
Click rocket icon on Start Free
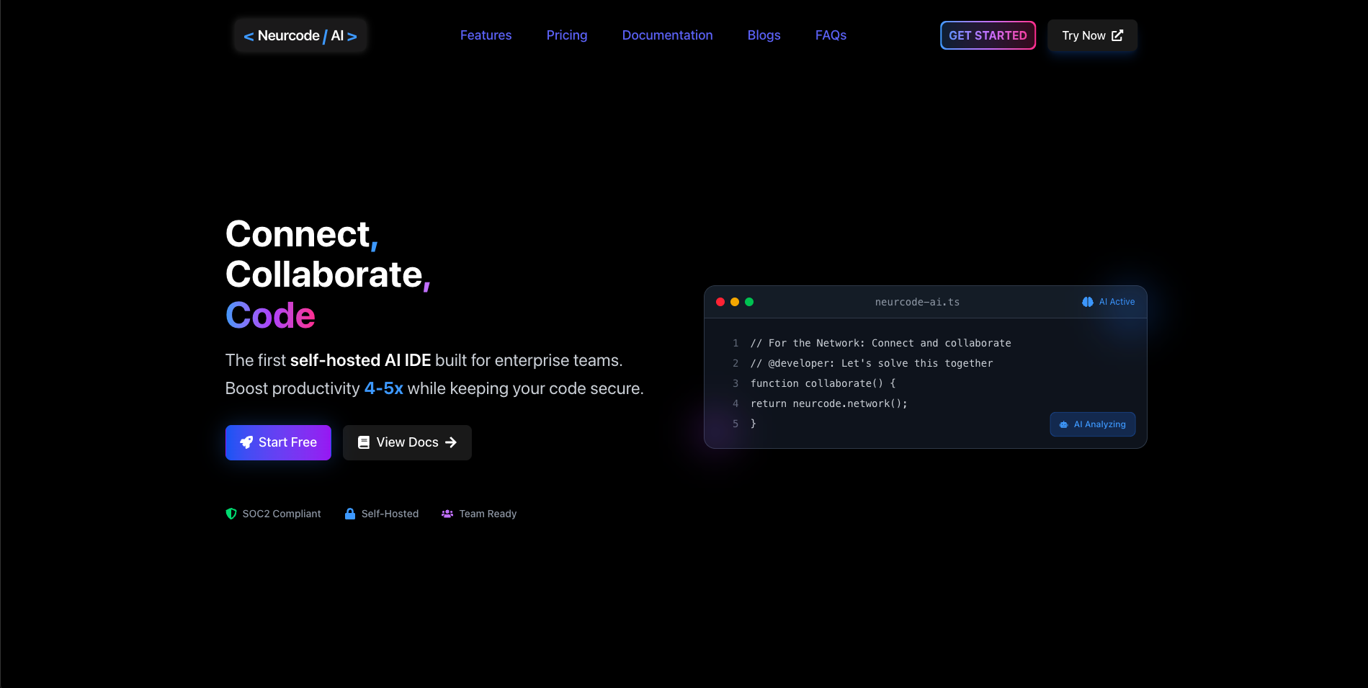pyautogui.click(x=246, y=442)
